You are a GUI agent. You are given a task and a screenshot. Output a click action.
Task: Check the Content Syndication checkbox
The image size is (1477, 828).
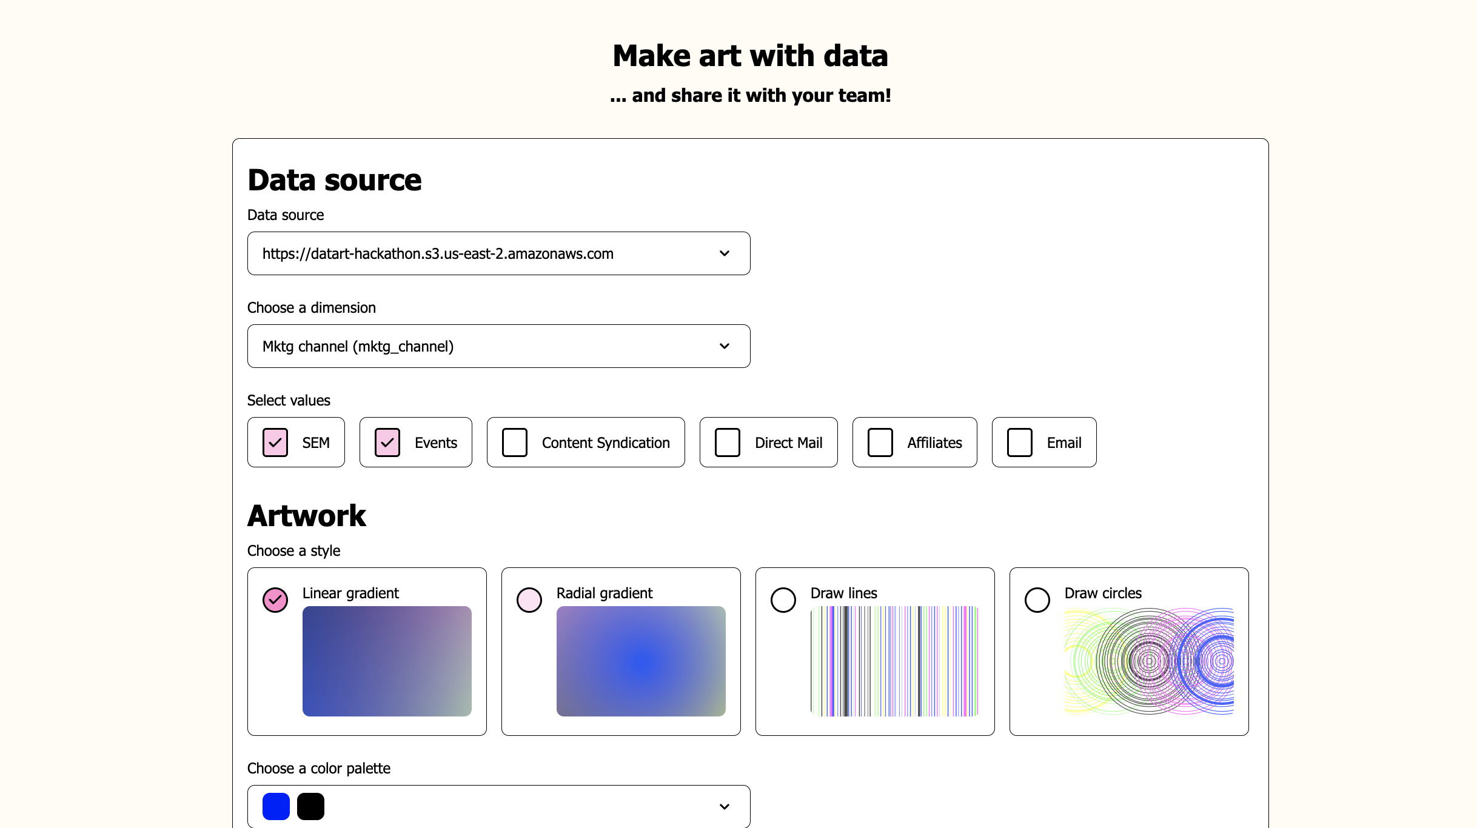[515, 442]
